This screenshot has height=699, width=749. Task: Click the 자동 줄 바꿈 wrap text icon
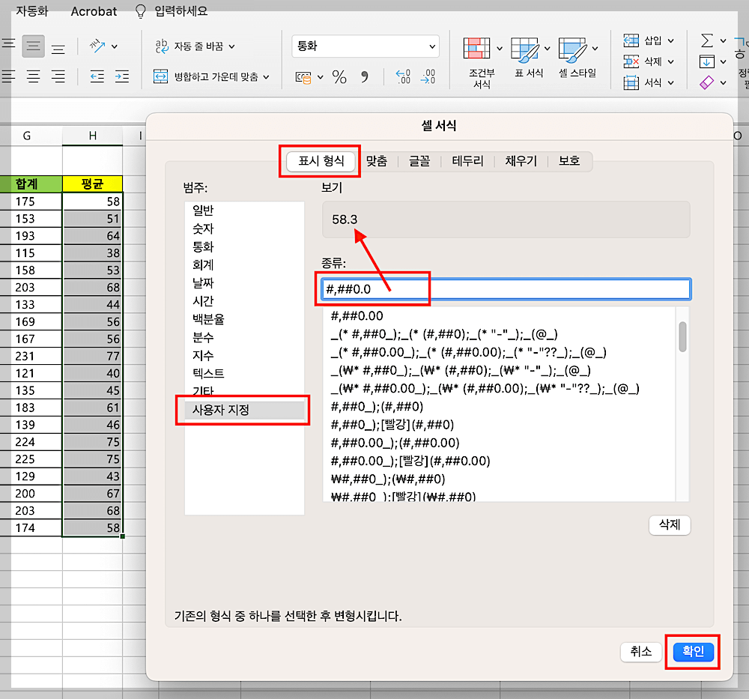point(162,46)
